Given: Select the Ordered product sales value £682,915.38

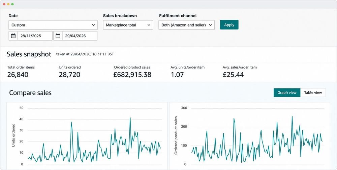Looking at the screenshot, I should pyautogui.click(x=132, y=75).
